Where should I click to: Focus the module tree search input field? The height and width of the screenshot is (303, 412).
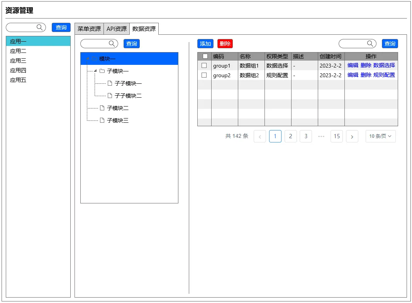tap(99, 44)
